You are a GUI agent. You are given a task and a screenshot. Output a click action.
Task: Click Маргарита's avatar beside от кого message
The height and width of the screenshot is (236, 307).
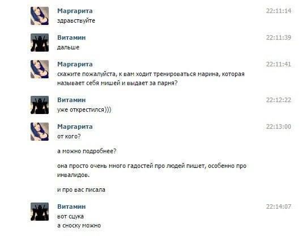tap(40, 132)
